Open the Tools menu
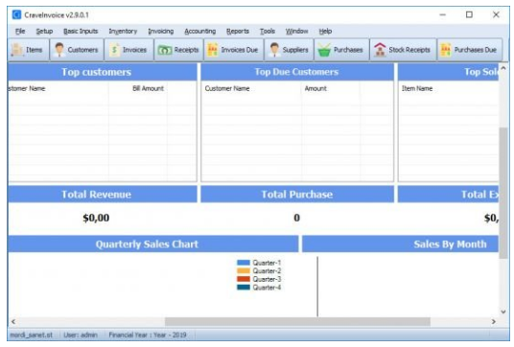 click(268, 31)
